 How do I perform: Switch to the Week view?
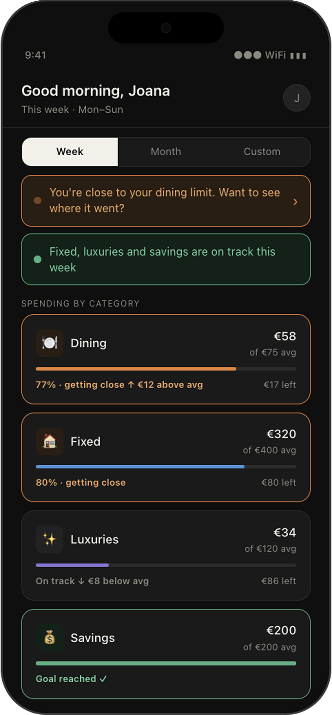click(70, 152)
